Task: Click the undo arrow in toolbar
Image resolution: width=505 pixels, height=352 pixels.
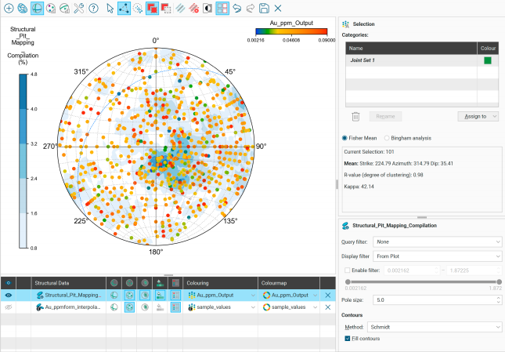Action: 236,8
